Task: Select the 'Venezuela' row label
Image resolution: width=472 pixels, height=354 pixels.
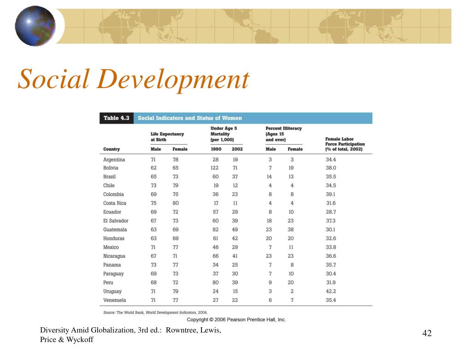Action: point(114,300)
